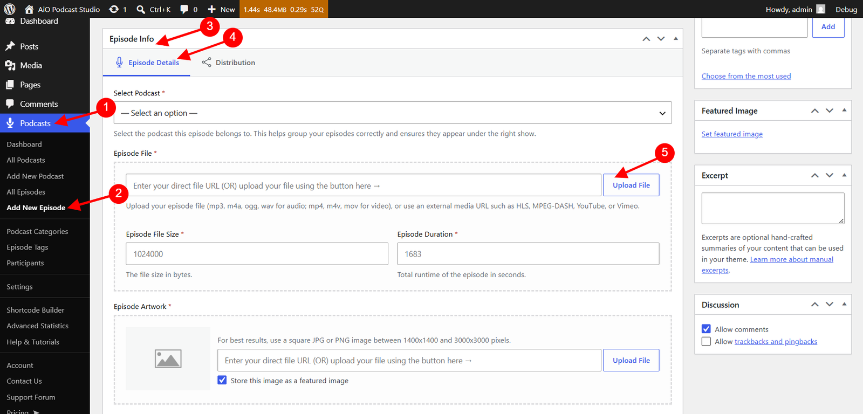Click the Posts pin icon in sidebar
Screen dimensions: 863x414
coord(10,46)
